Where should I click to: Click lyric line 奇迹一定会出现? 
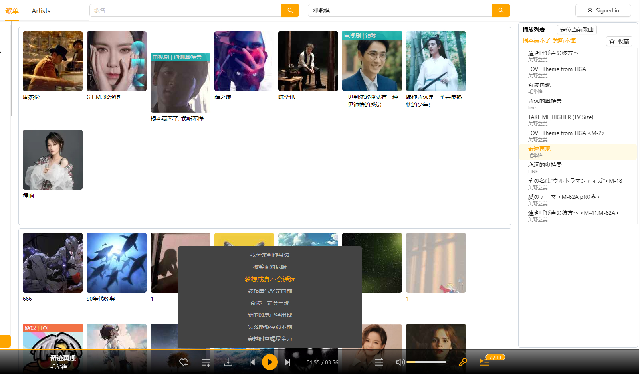[270, 303]
